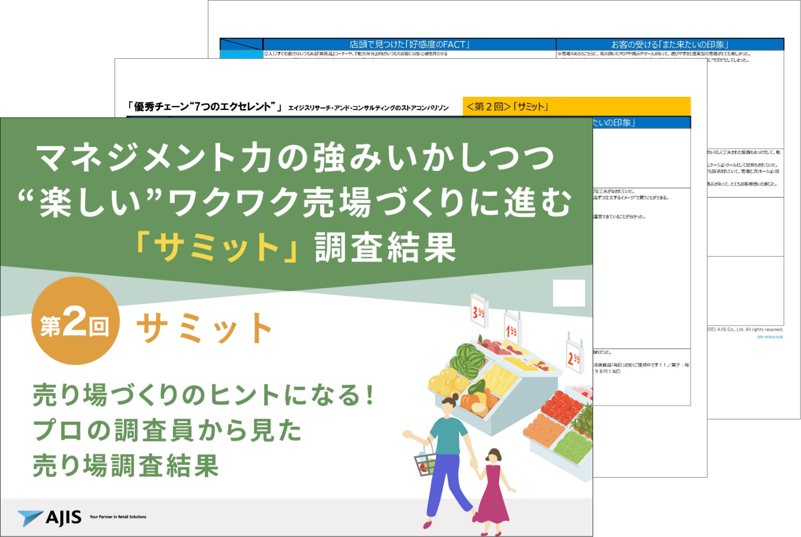Select the line 売り場づくりのヒントになる!
Screen dimensions: 801x537
[204, 395]
